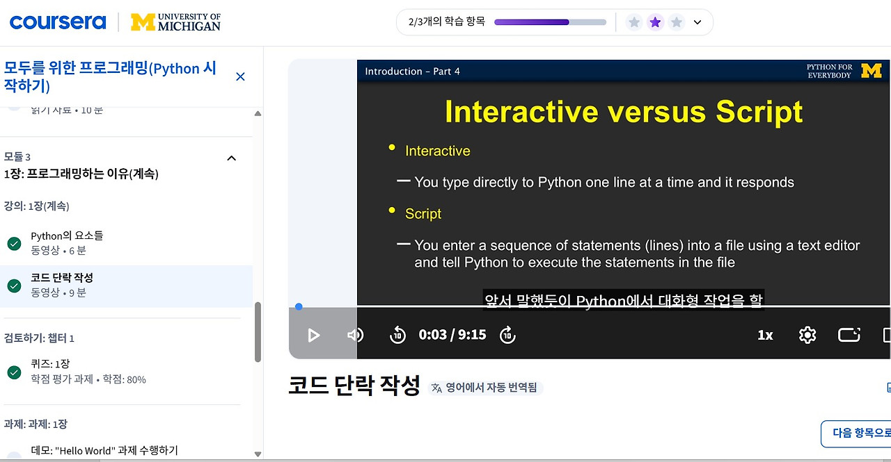
Task: Select the first gray star rating
Action: 634,22
